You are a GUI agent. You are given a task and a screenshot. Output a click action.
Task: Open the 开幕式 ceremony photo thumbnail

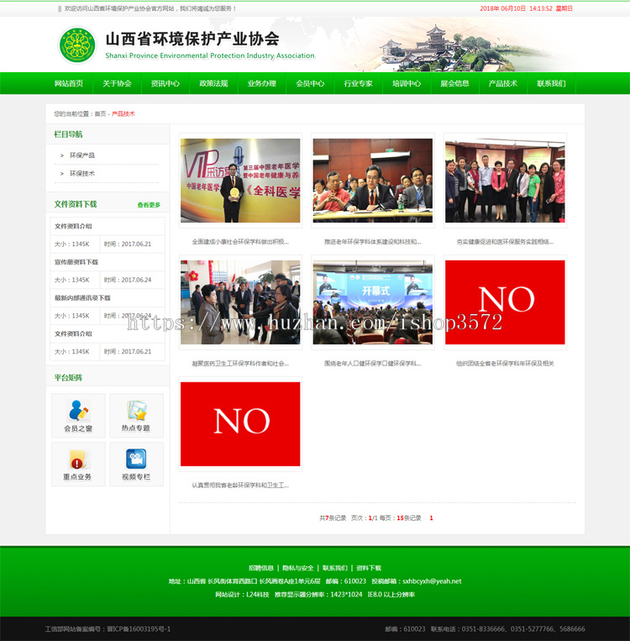(372, 302)
